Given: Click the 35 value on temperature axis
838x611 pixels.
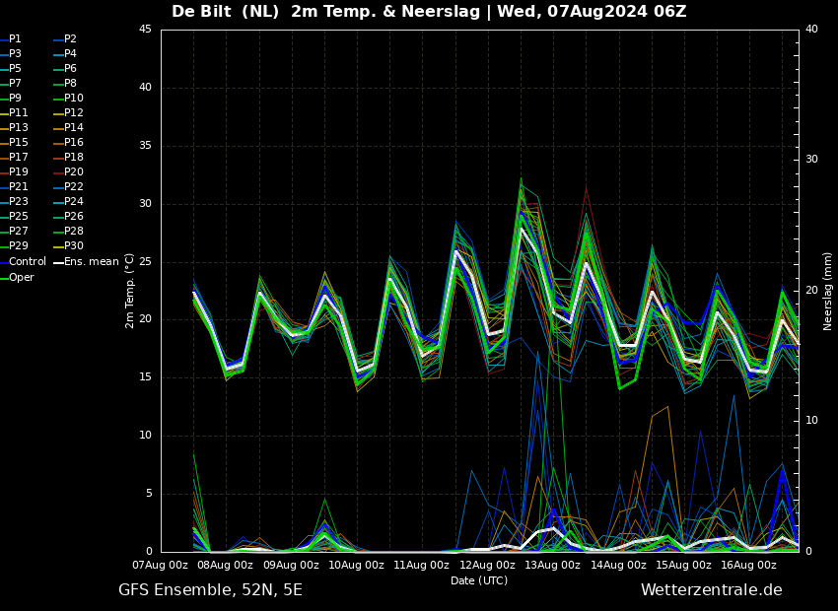Looking at the screenshot, I should (x=146, y=145).
